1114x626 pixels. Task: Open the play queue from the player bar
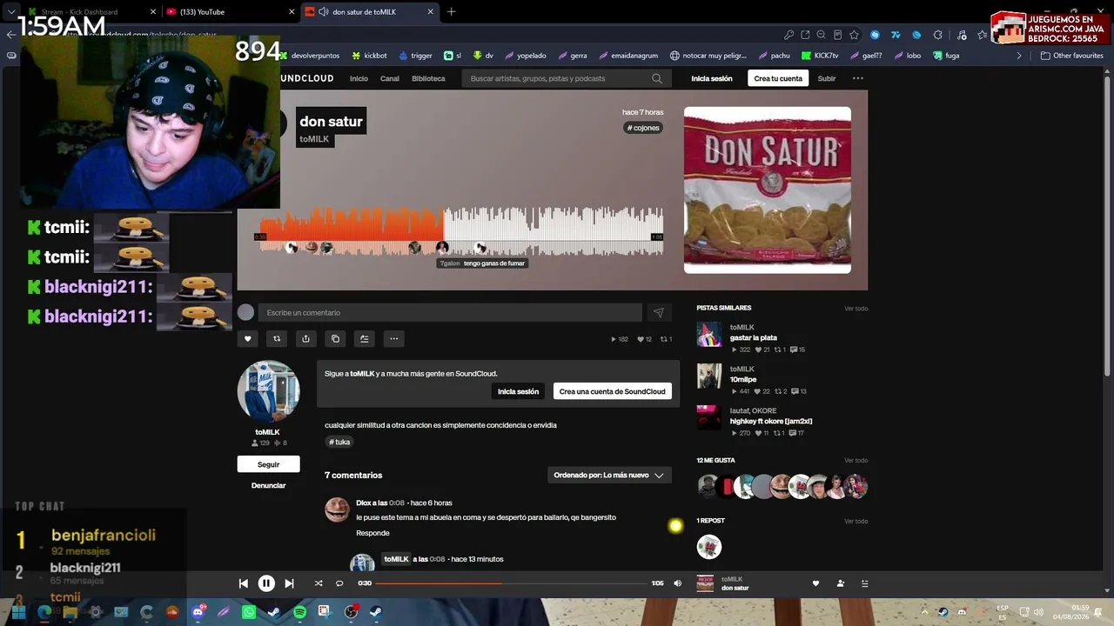864,583
